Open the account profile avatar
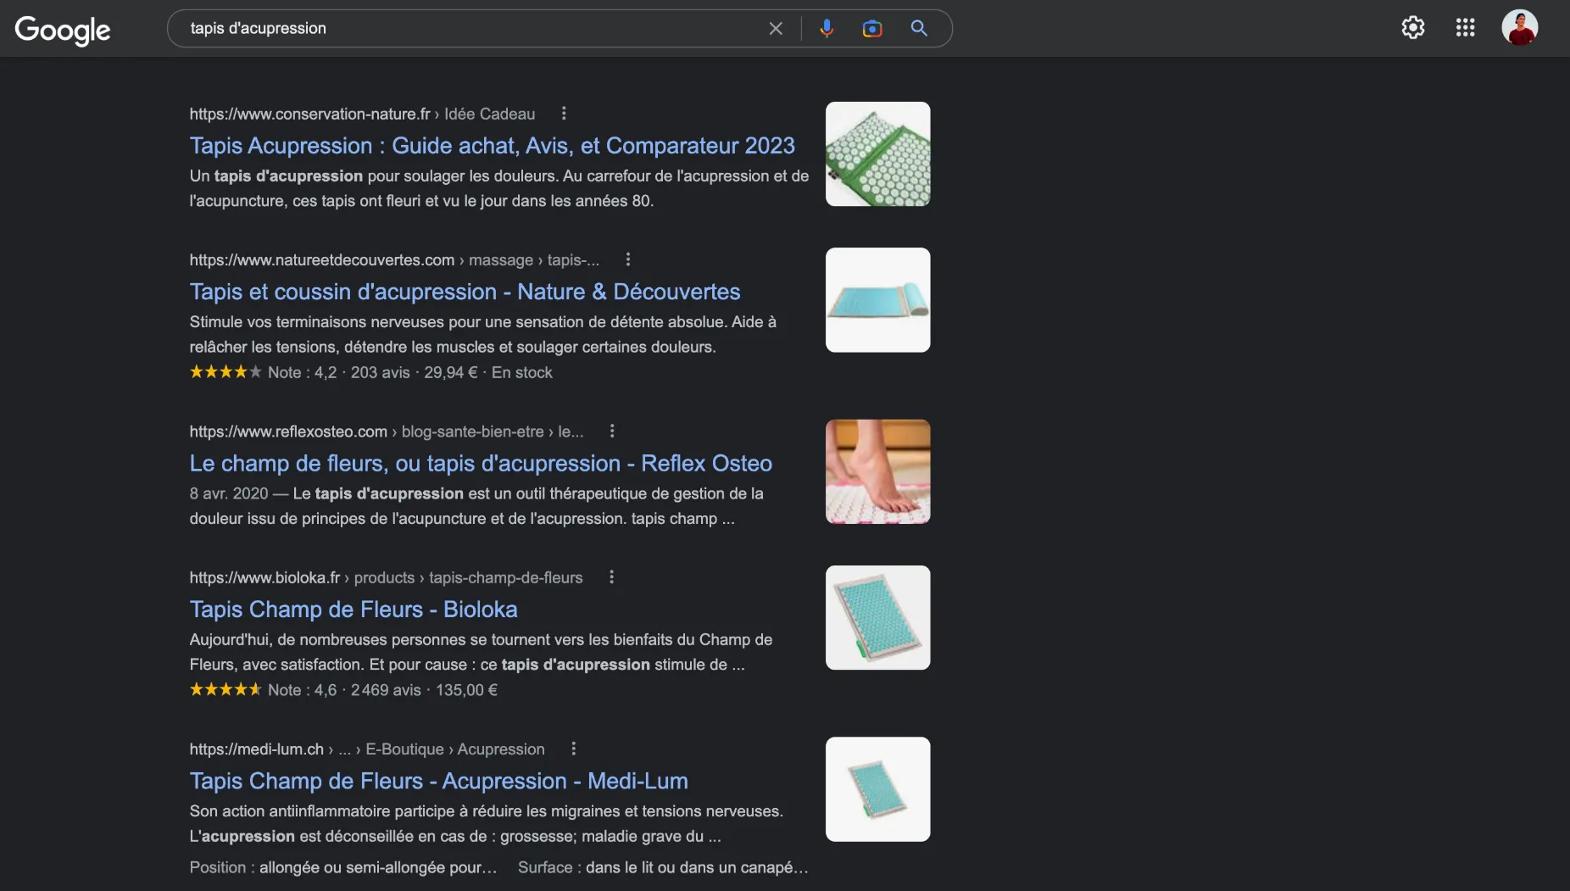This screenshot has width=1570, height=891. coord(1519,28)
